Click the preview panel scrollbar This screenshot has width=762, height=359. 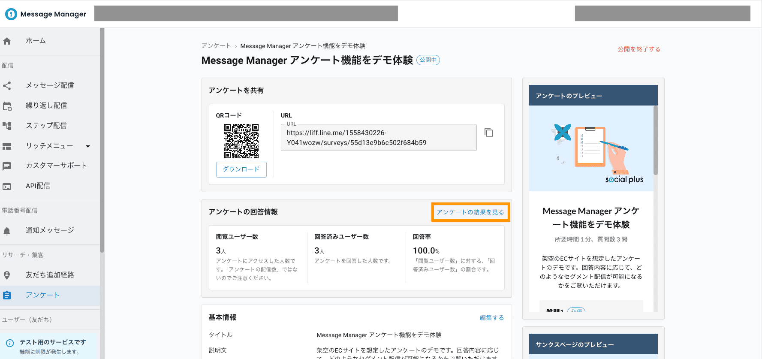(655, 140)
